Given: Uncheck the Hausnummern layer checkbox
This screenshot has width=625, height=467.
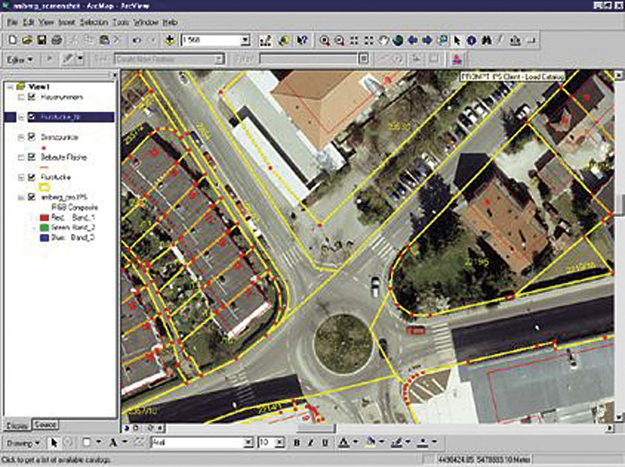Looking at the screenshot, I should coord(32,96).
